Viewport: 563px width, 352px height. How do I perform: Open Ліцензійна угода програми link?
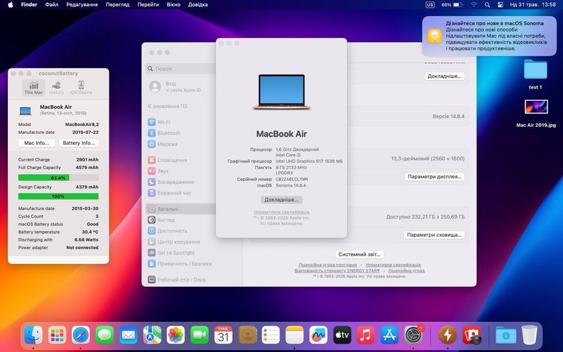327,265
